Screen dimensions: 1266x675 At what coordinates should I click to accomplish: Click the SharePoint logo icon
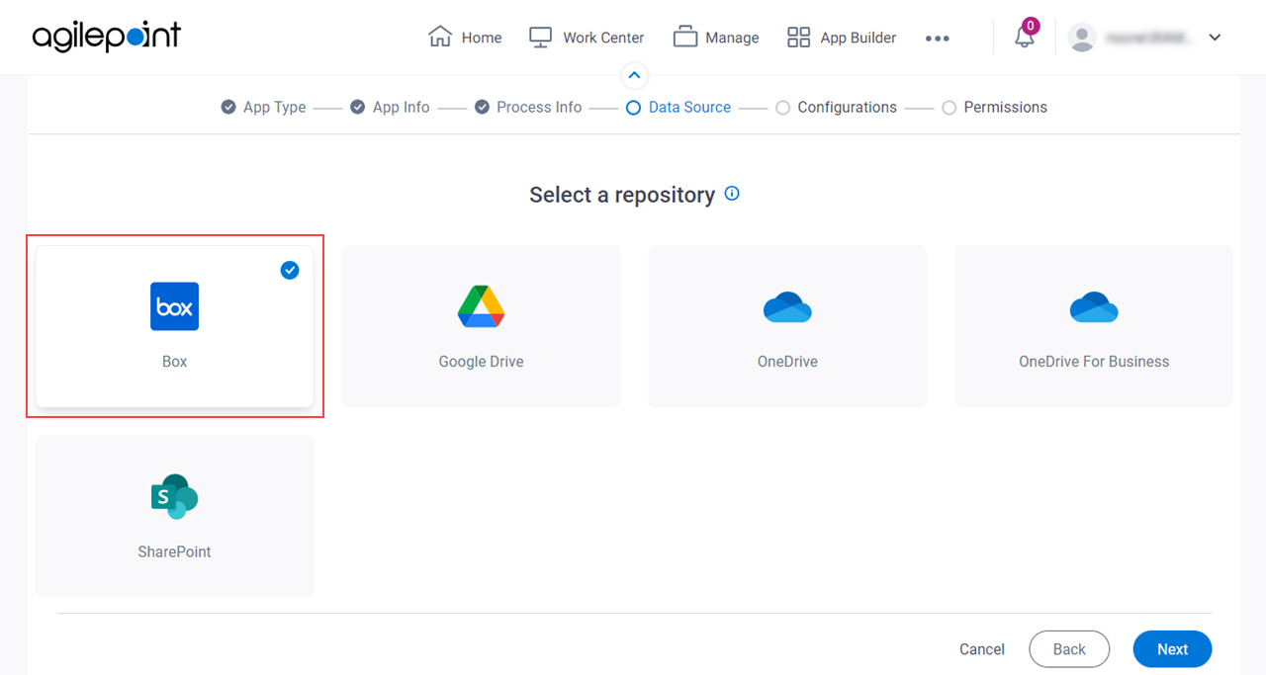[x=174, y=496]
